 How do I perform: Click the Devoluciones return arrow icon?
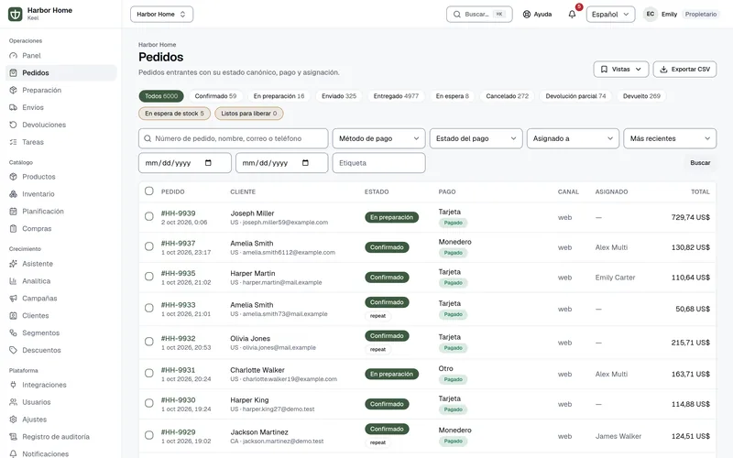(x=13, y=125)
